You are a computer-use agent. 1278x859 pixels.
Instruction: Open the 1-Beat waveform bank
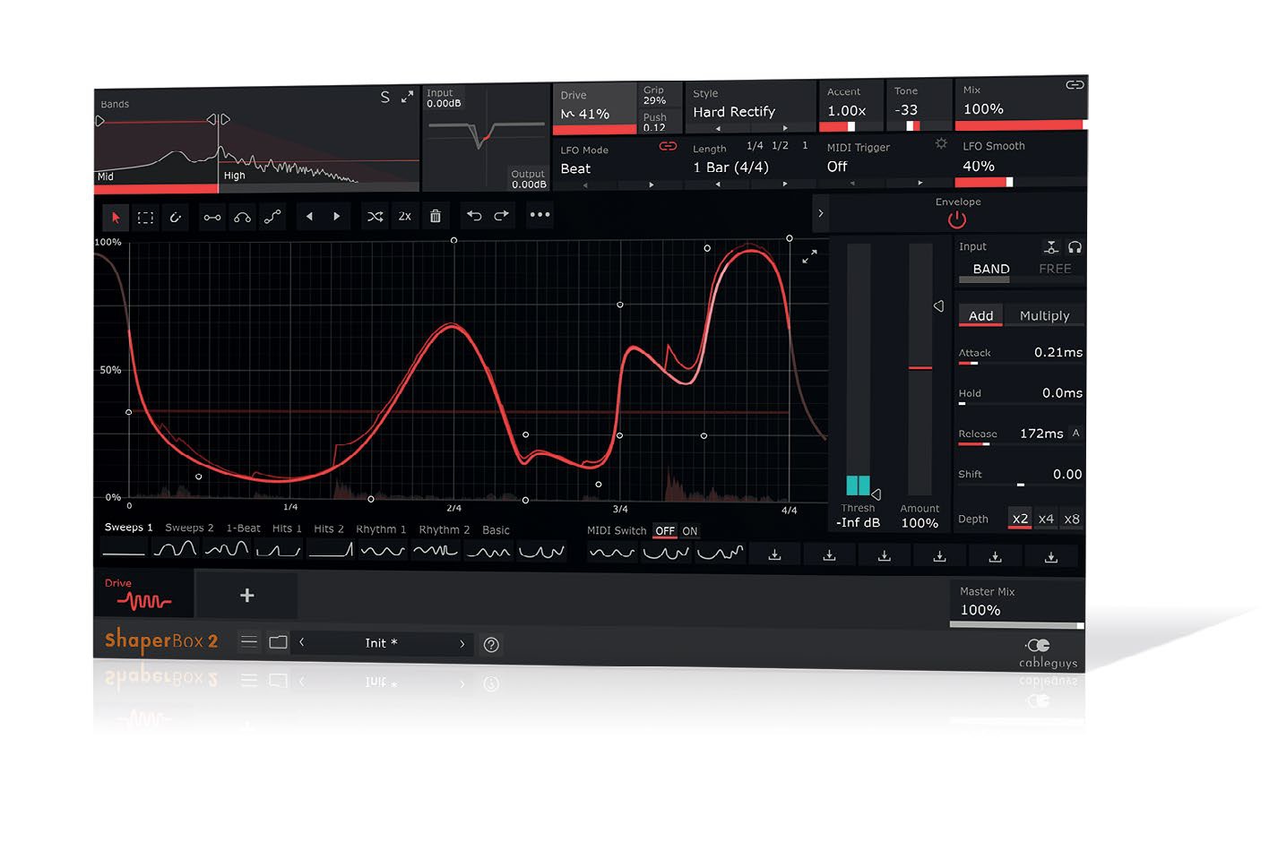pos(243,528)
